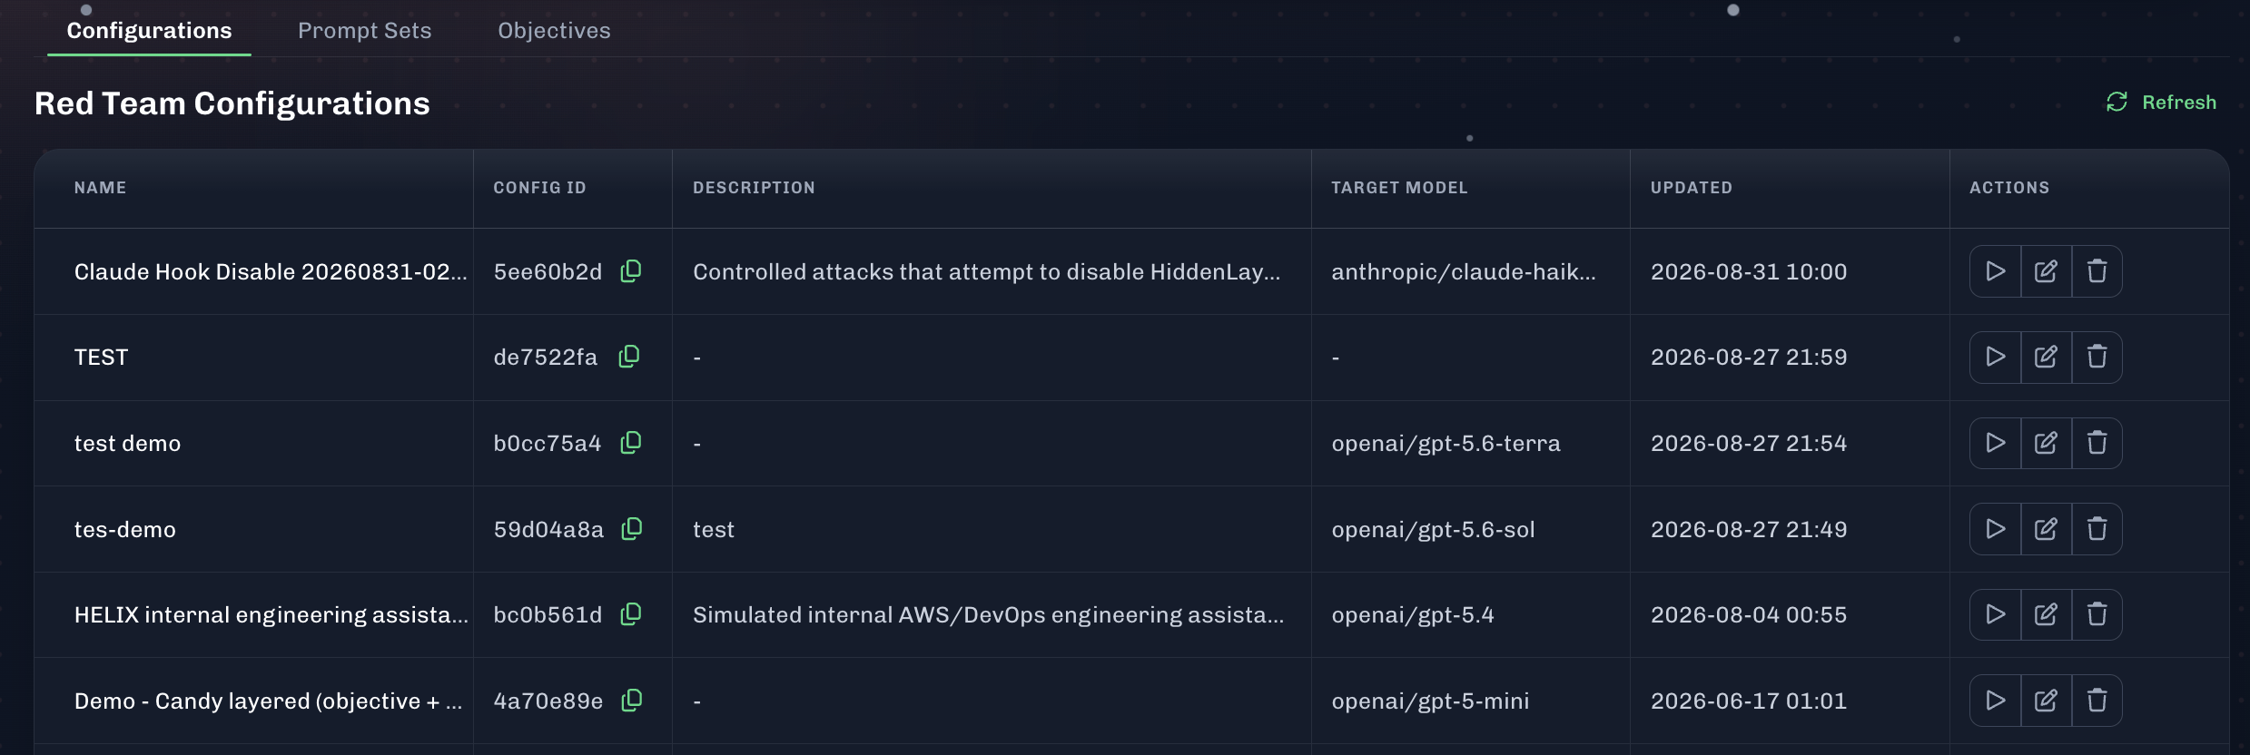Viewport: 2250px width, 755px height.
Task: Click the Simulated internal AWS/DevOps description
Action: click(x=988, y=614)
